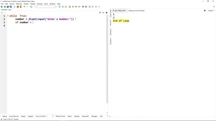Viewport: 216px width, 121px height.
Task: Open the Testing menu
Action: (x=39, y=4)
